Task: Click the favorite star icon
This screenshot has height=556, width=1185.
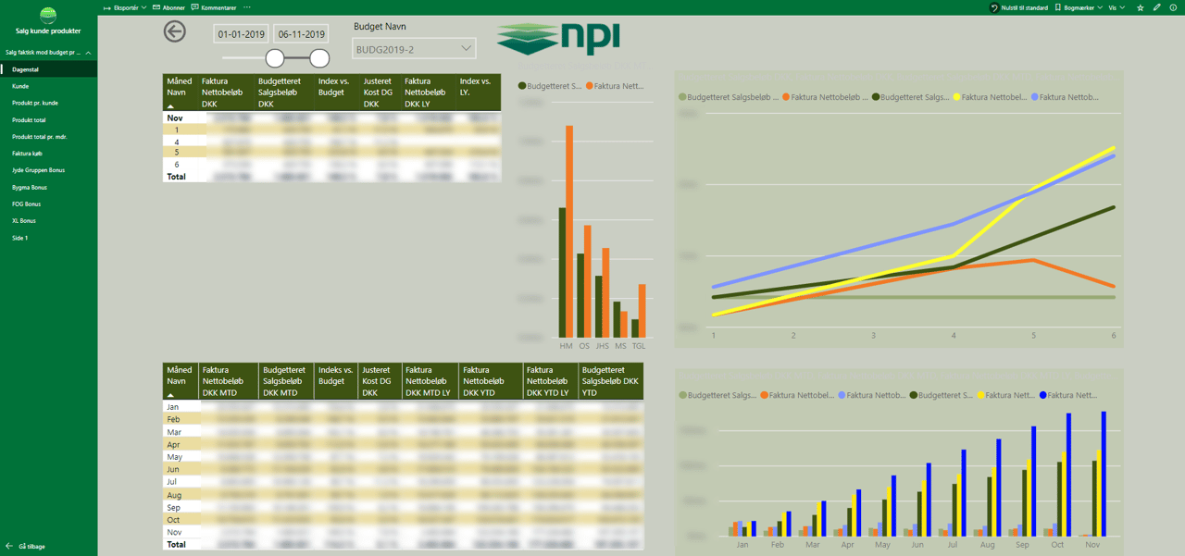Action: pyautogui.click(x=1141, y=7)
